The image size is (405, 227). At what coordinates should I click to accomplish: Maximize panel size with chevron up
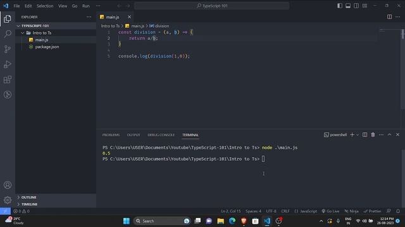(x=389, y=134)
